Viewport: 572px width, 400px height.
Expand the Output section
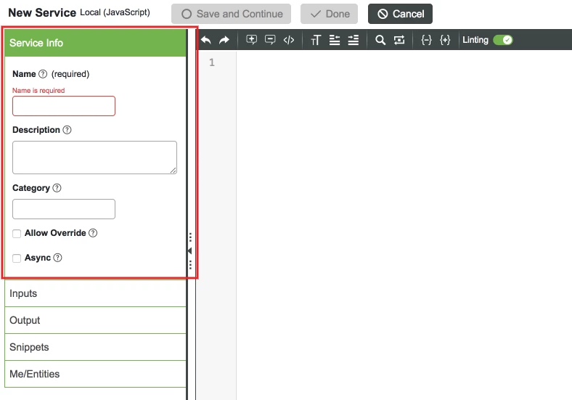95,320
